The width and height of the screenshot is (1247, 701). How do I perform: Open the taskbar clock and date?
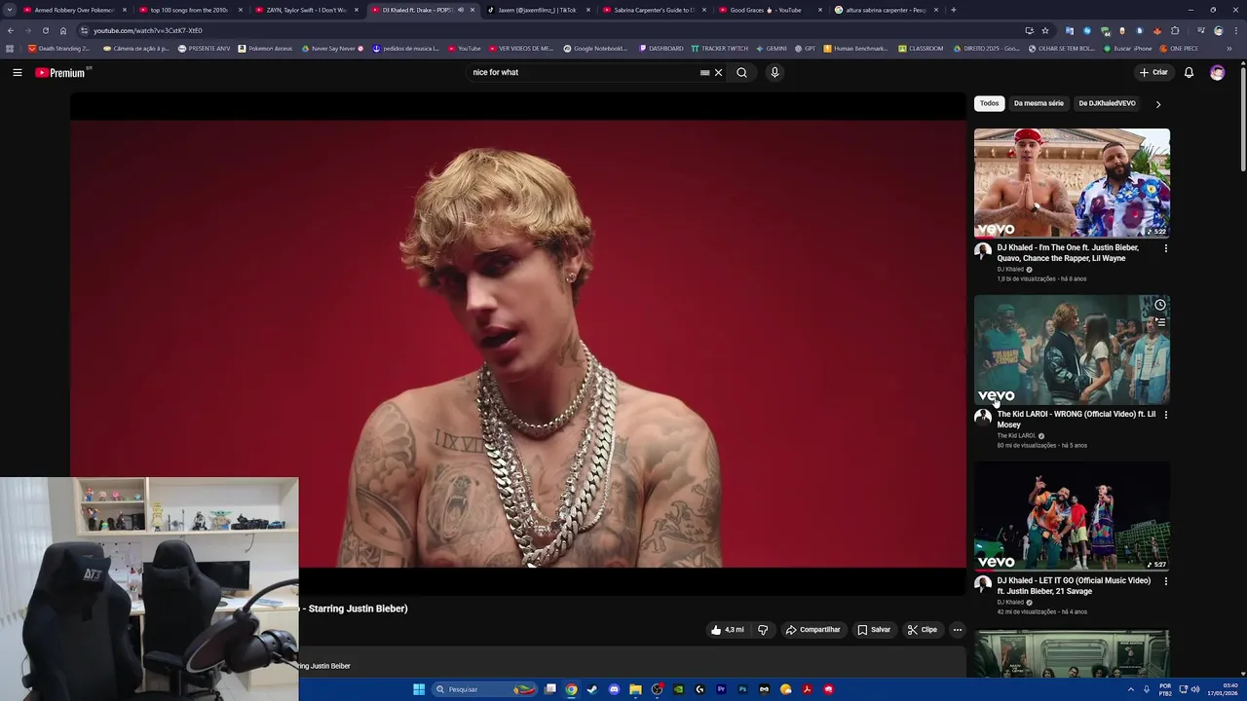click(1222, 689)
